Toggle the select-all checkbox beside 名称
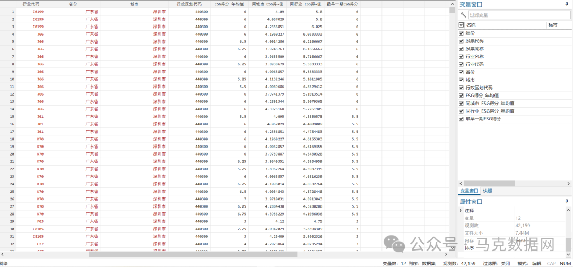Image resolution: width=573 pixels, height=267 pixels. pyautogui.click(x=461, y=25)
